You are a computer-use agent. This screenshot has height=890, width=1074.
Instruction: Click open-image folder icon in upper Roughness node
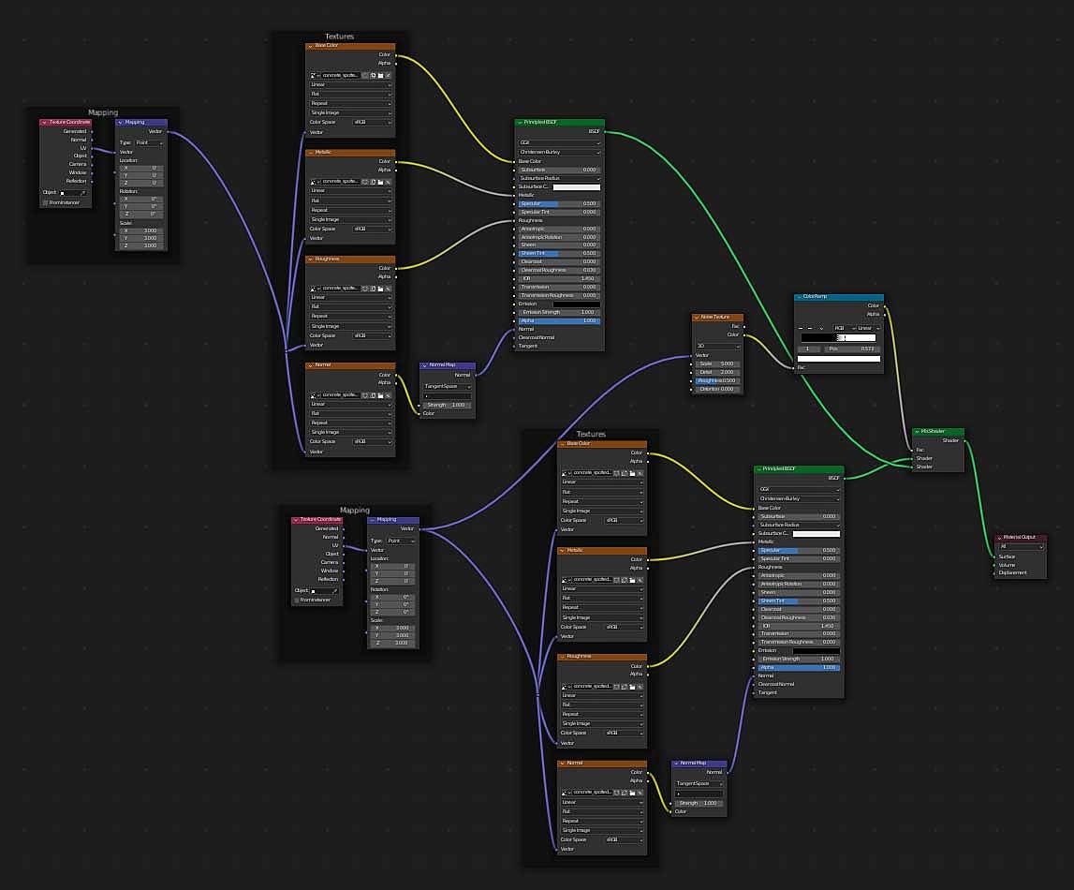click(x=381, y=289)
